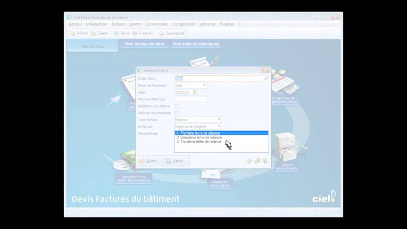
Task: Tick the 'Réédition de relance' checkbox
Action: pyautogui.click(x=176, y=106)
